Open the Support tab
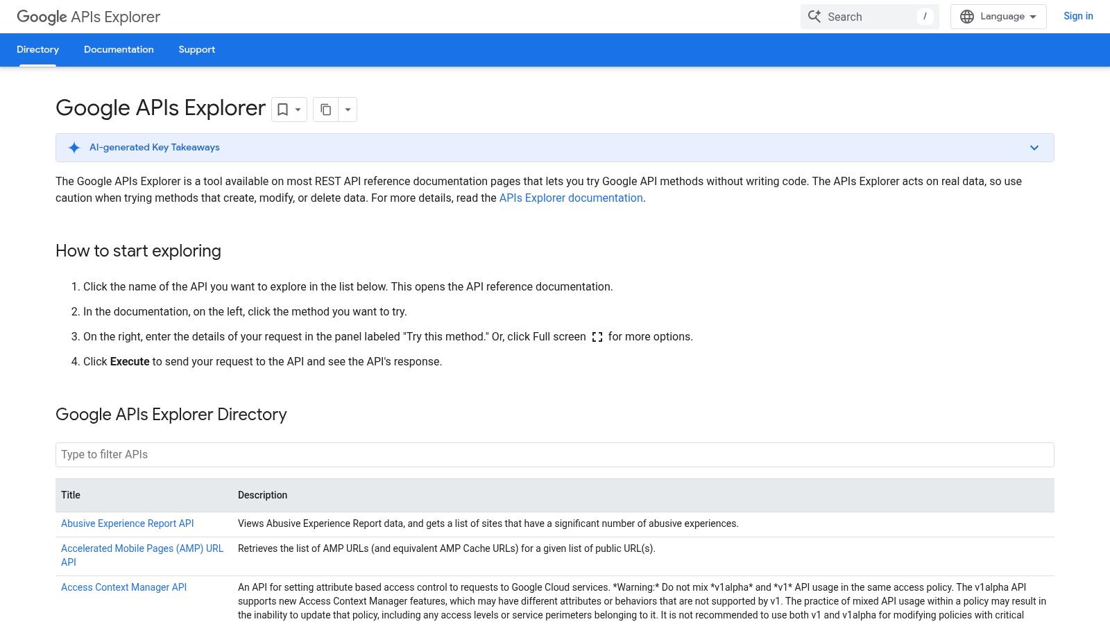The width and height of the screenshot is (1110, 624). point(196,49)
